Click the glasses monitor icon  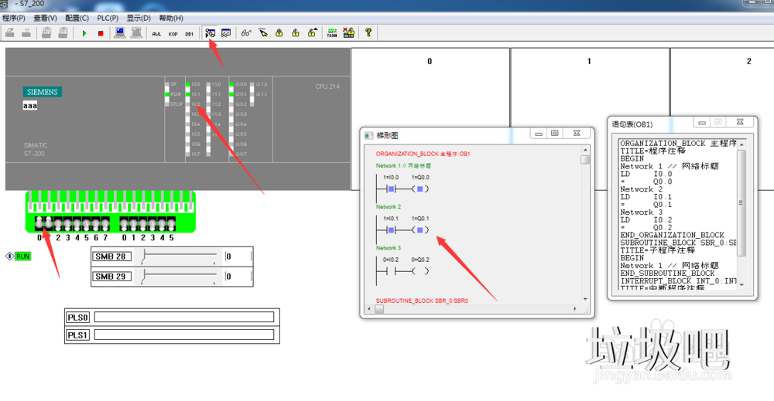click(x=246, y=33)
